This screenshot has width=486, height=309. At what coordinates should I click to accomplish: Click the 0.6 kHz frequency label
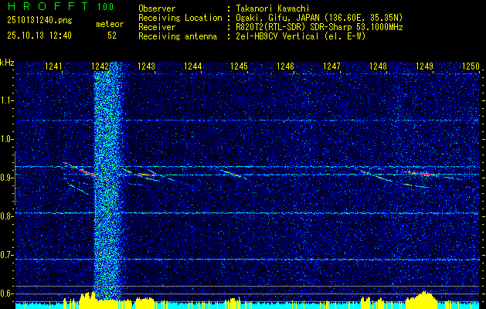click(6, 294)
